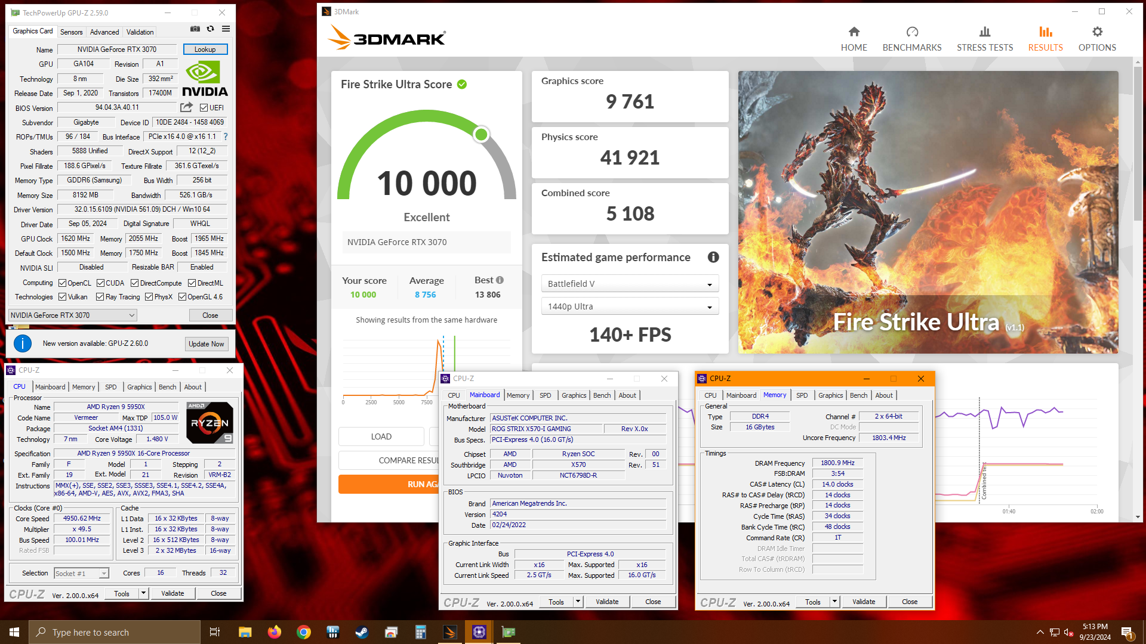Toggle the DirectCompute checkbox
Viewport: 1146px width, 644px height.
(135, 283)
